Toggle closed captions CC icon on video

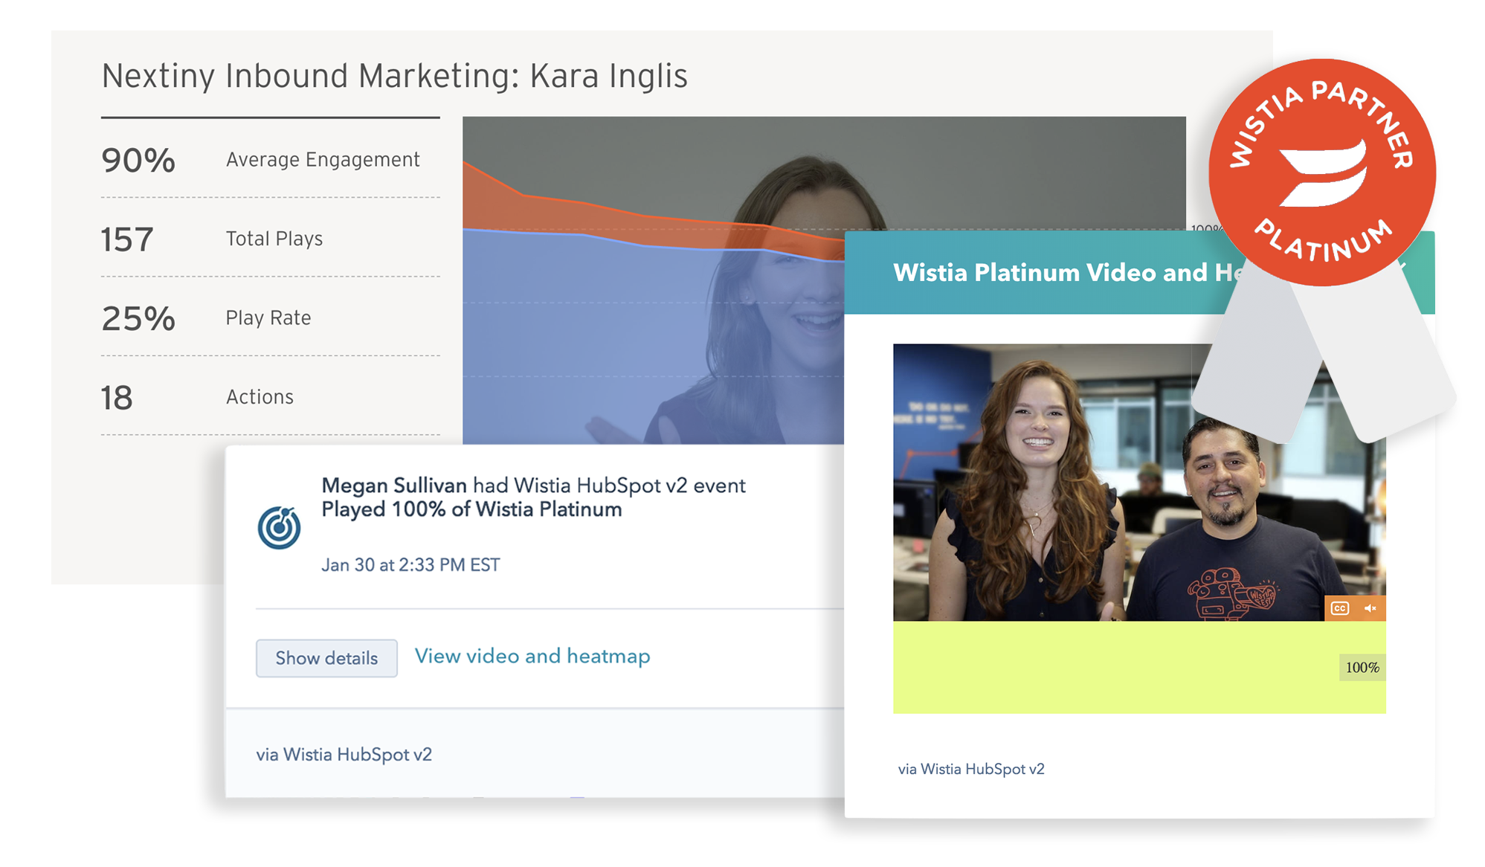[x=1340, y=608]
